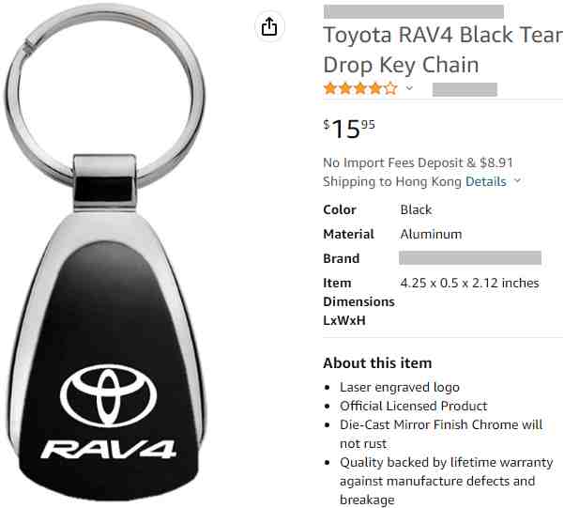The width and height of the screenshot is (564, 508).
Task: Click the silver key ring in the image
Action: (x=104, y=96)
